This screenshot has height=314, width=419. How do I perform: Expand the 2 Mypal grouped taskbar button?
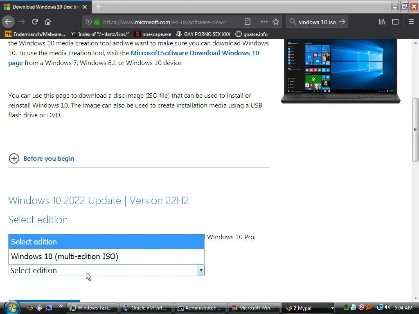(308, 308)
